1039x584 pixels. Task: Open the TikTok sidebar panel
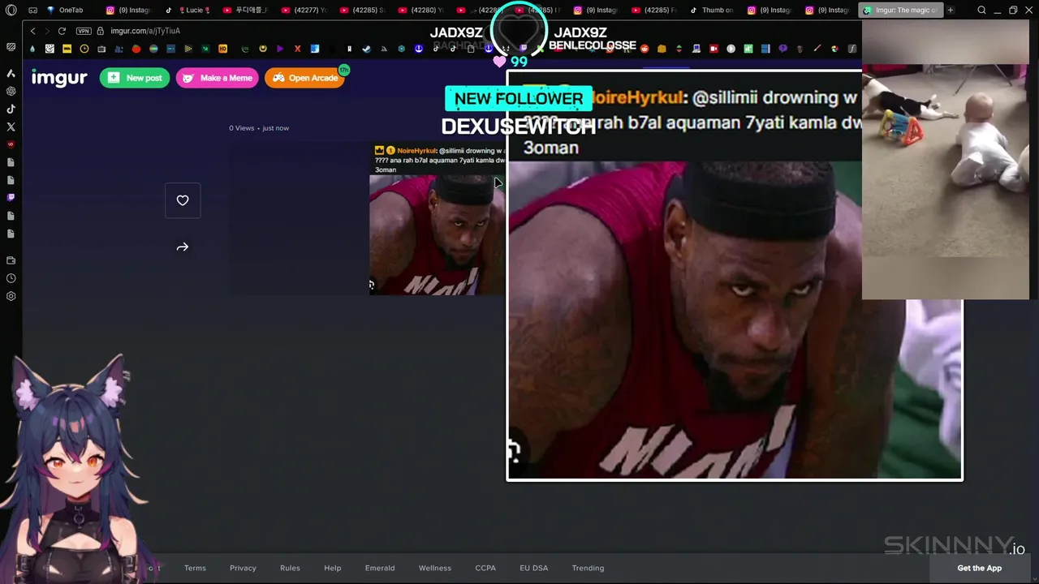click(x=11, y=109)
